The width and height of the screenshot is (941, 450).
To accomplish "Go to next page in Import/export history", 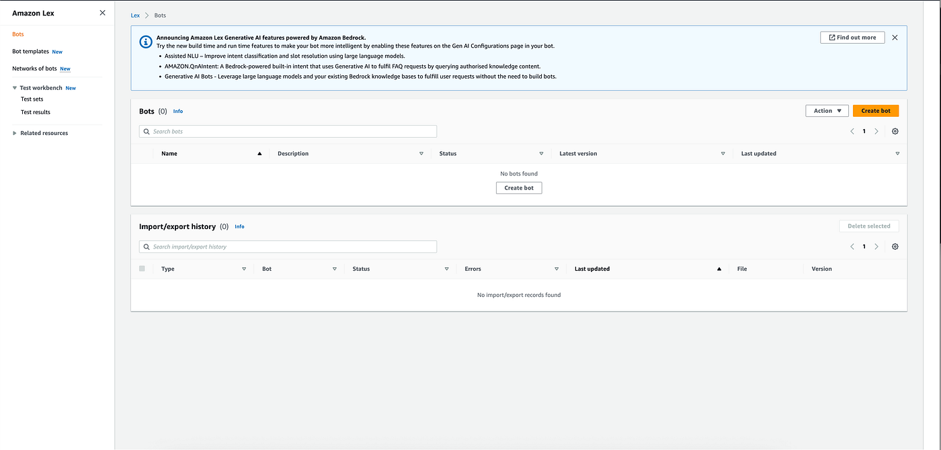I will point(876,246).
